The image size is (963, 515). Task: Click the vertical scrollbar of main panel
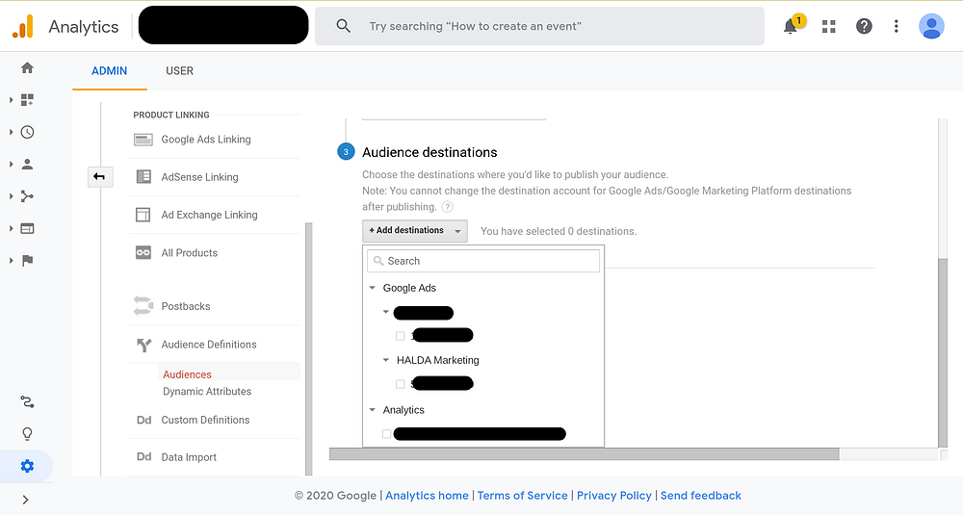point(943,352)
